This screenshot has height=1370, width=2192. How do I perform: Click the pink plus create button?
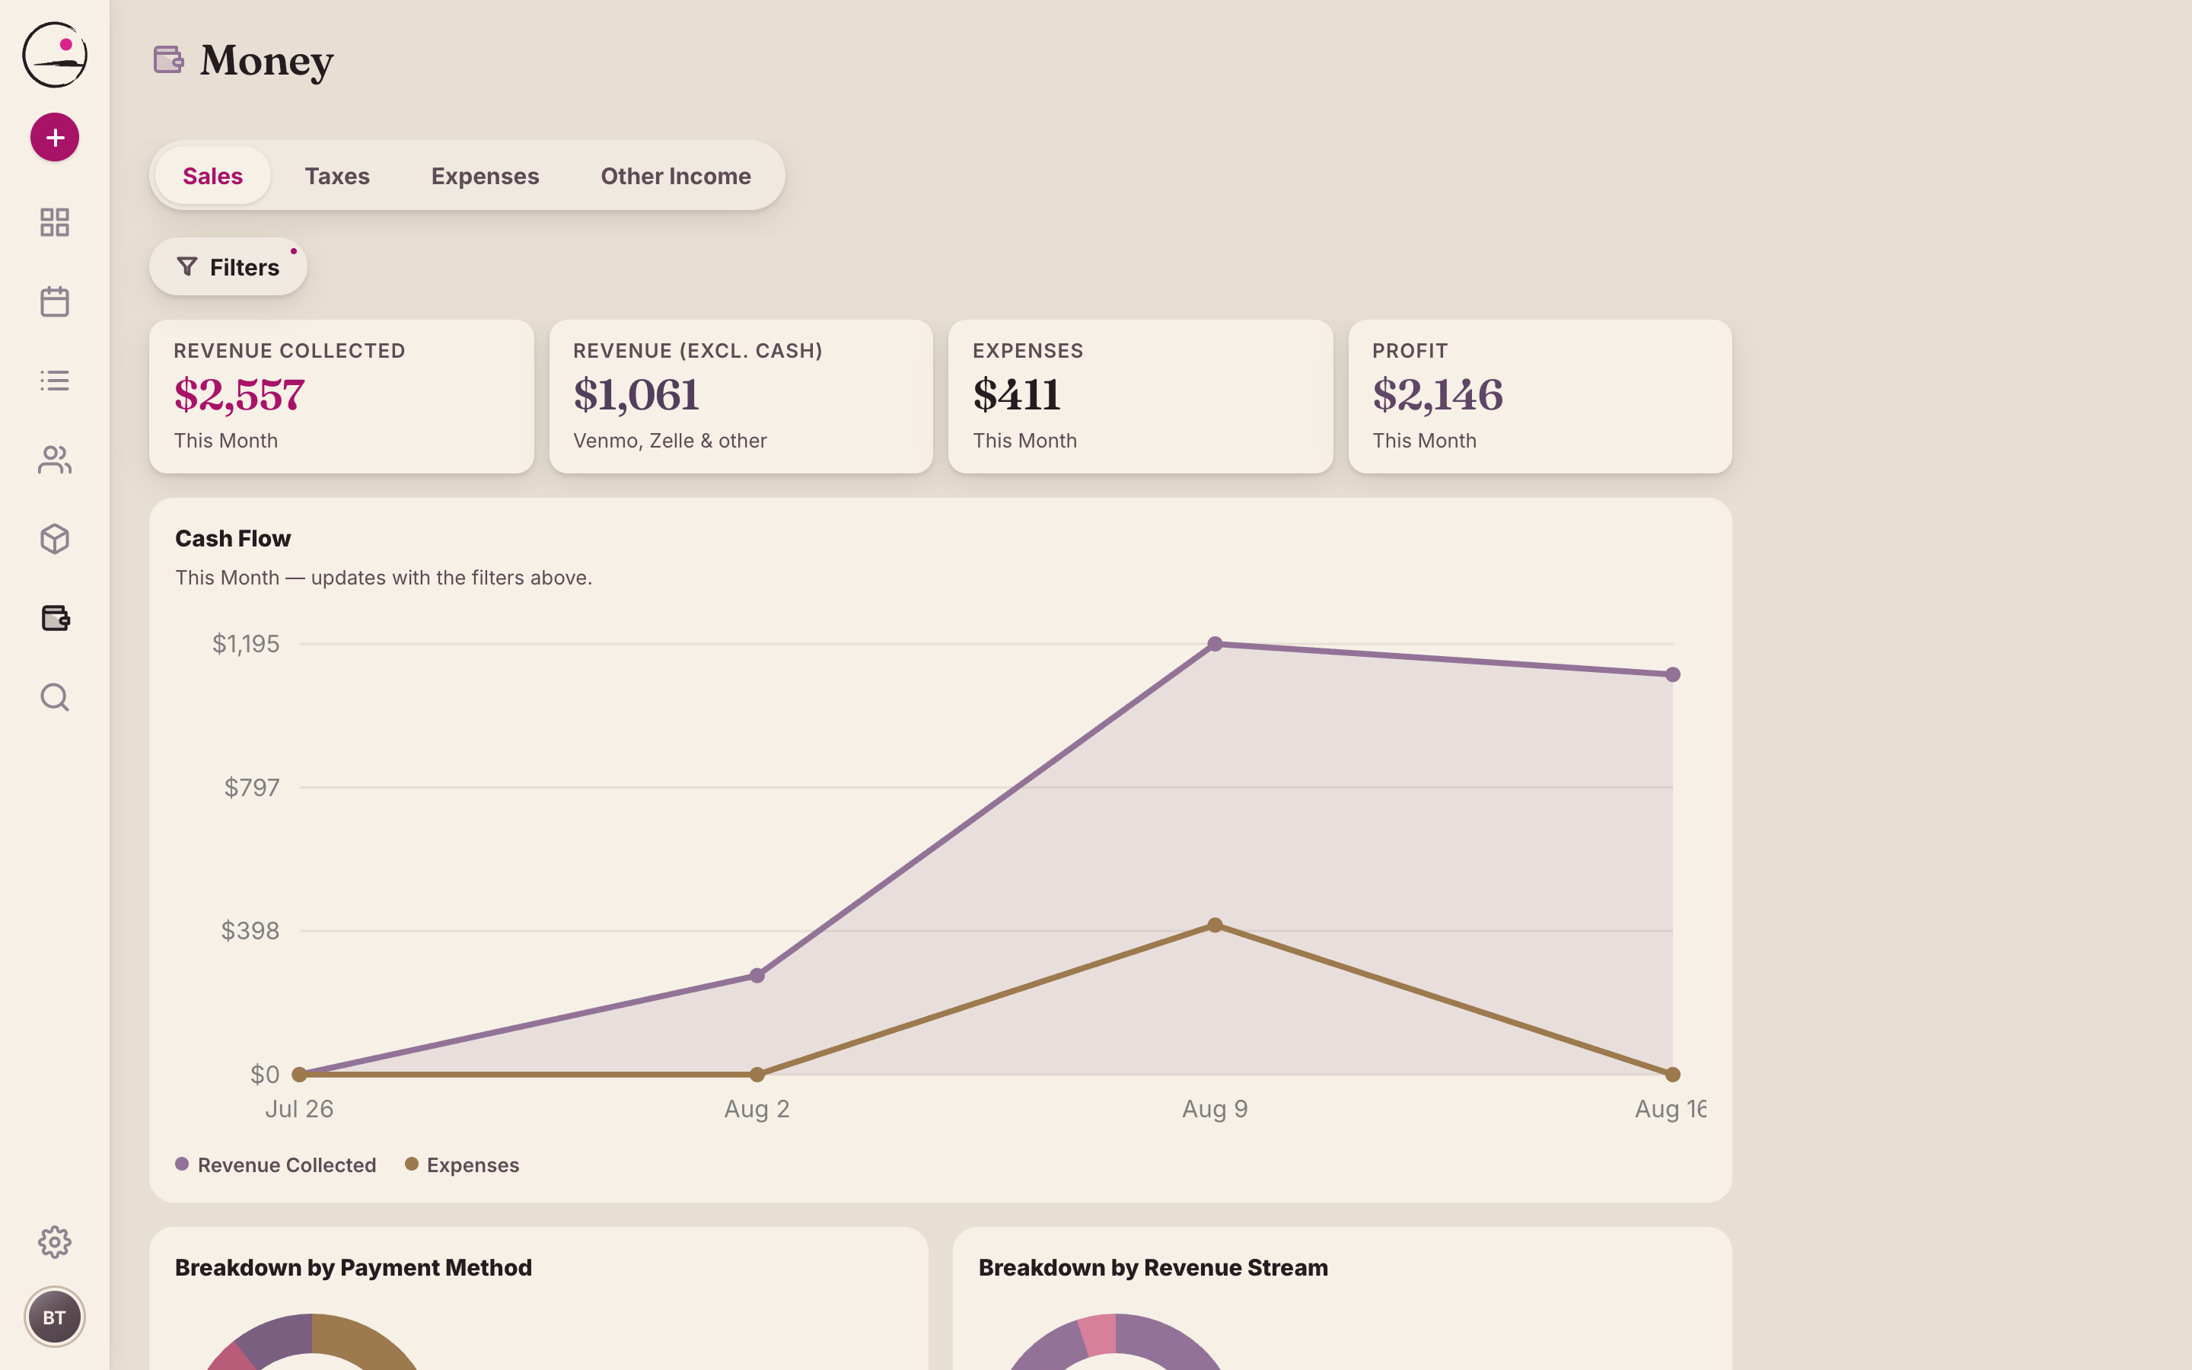pos(54,137)
